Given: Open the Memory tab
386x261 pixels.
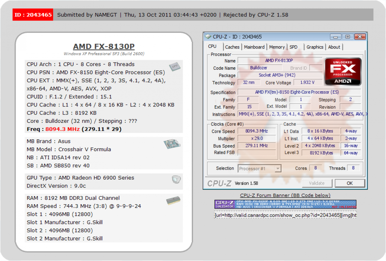Looking at the screenshot, I should [277, 47].
